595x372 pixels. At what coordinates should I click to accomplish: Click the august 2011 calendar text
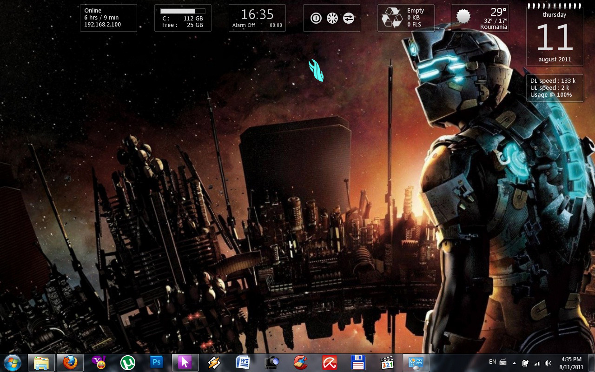coord(555,60)
